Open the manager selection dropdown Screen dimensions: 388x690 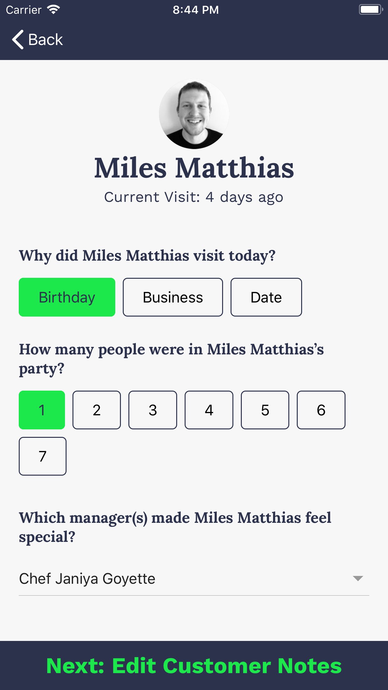[x=194, y=578]
